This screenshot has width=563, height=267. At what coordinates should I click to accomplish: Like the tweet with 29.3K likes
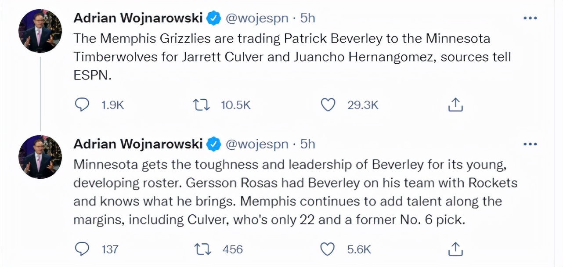pos(328,105)
